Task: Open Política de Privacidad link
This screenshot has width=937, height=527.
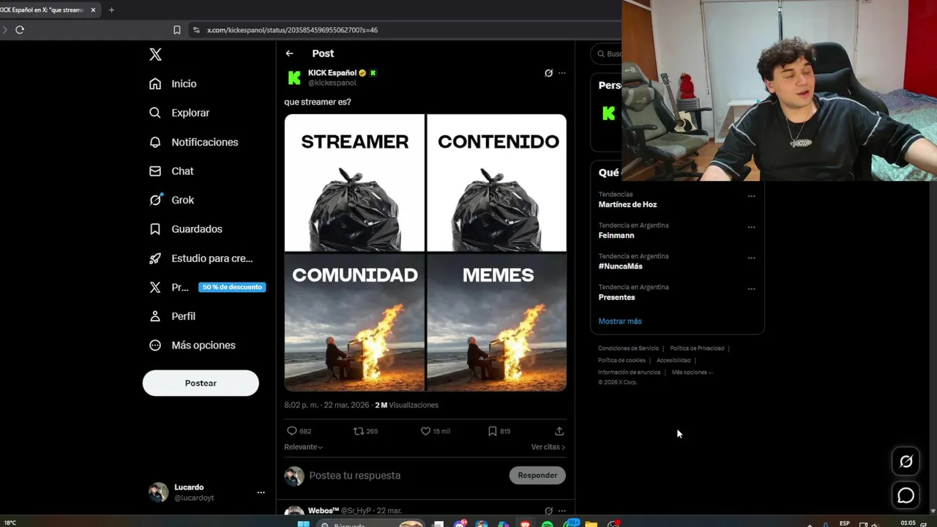Action: coord(697,348)
